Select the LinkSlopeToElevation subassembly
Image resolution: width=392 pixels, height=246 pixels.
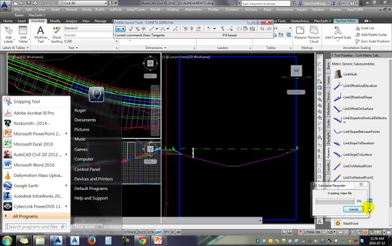[354, 143]
